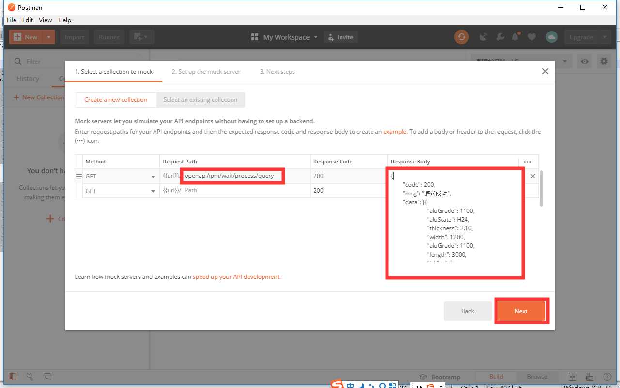
Task: Expand the New button dropdown arrow
Action: pyautogui.click(x=49, y=37)
